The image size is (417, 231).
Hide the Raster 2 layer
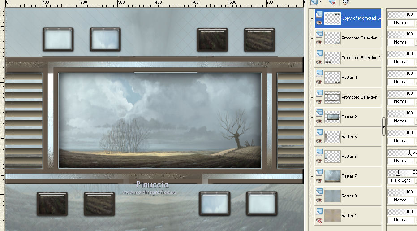click(319, 121)
